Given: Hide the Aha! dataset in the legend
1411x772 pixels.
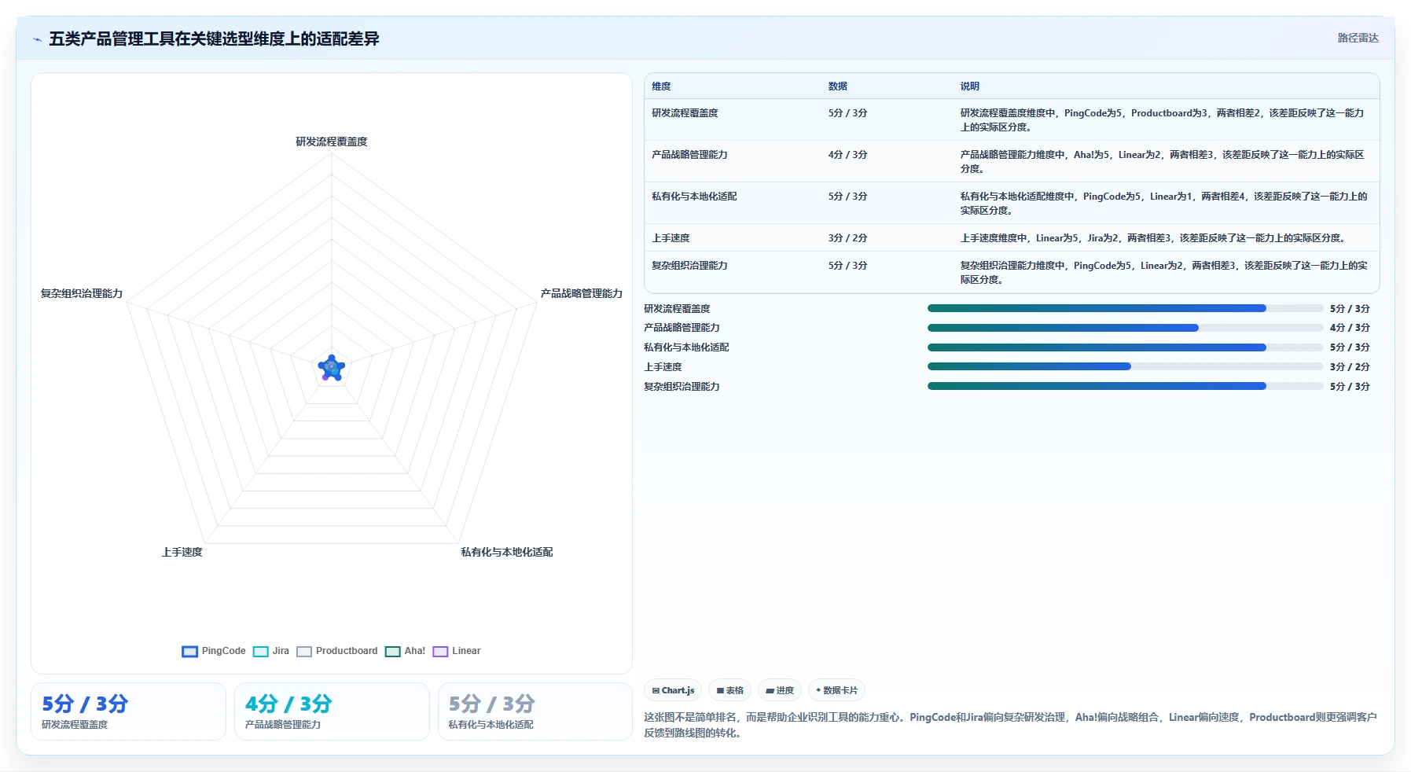Looking at the screenshot, I should [x=405, y=651].
